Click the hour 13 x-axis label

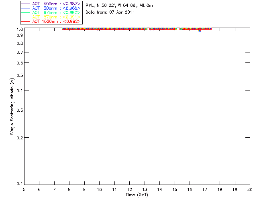point(145,189)
